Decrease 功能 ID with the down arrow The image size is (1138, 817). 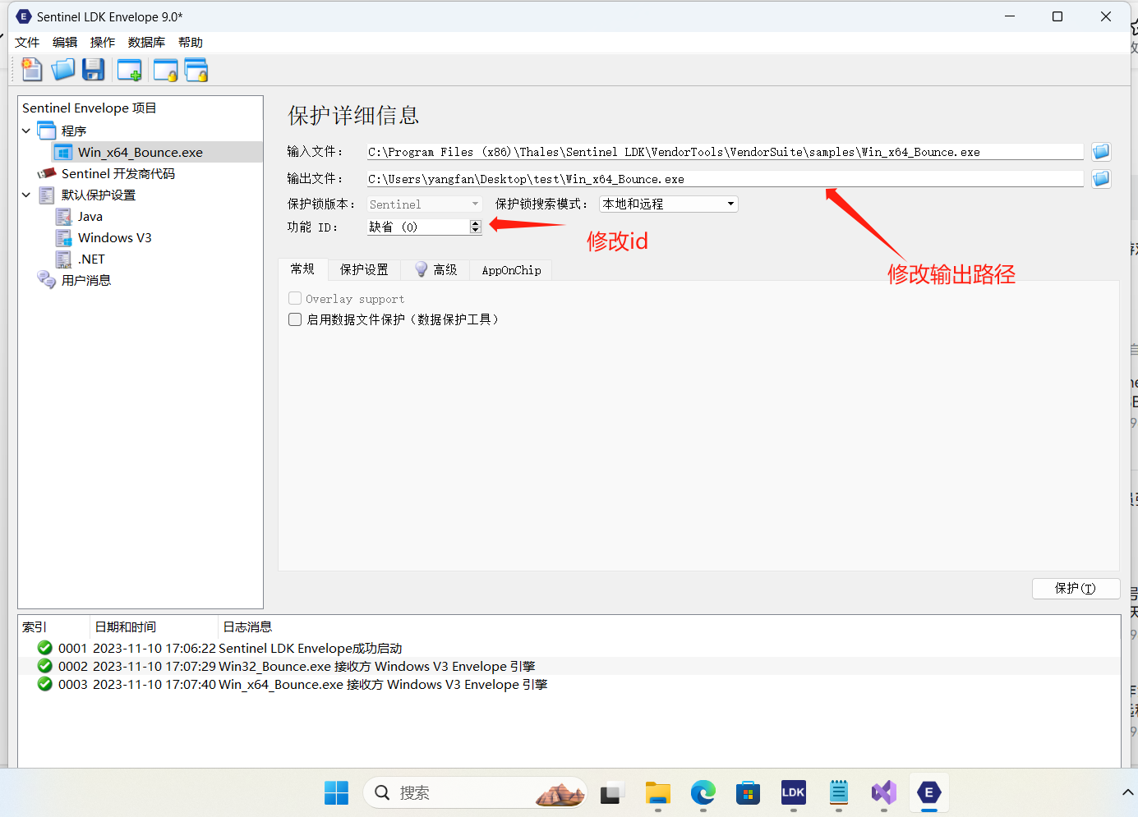475,231
